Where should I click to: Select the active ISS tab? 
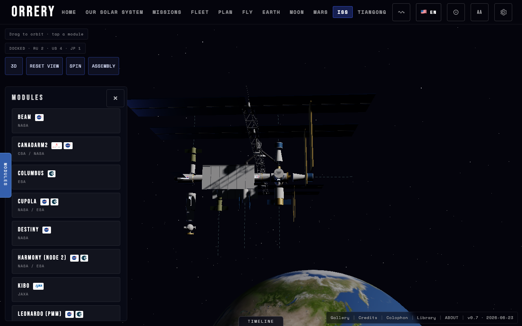point(343,12)
